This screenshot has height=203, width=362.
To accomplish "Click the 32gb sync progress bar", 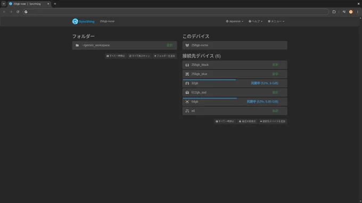I will [209, 80].
